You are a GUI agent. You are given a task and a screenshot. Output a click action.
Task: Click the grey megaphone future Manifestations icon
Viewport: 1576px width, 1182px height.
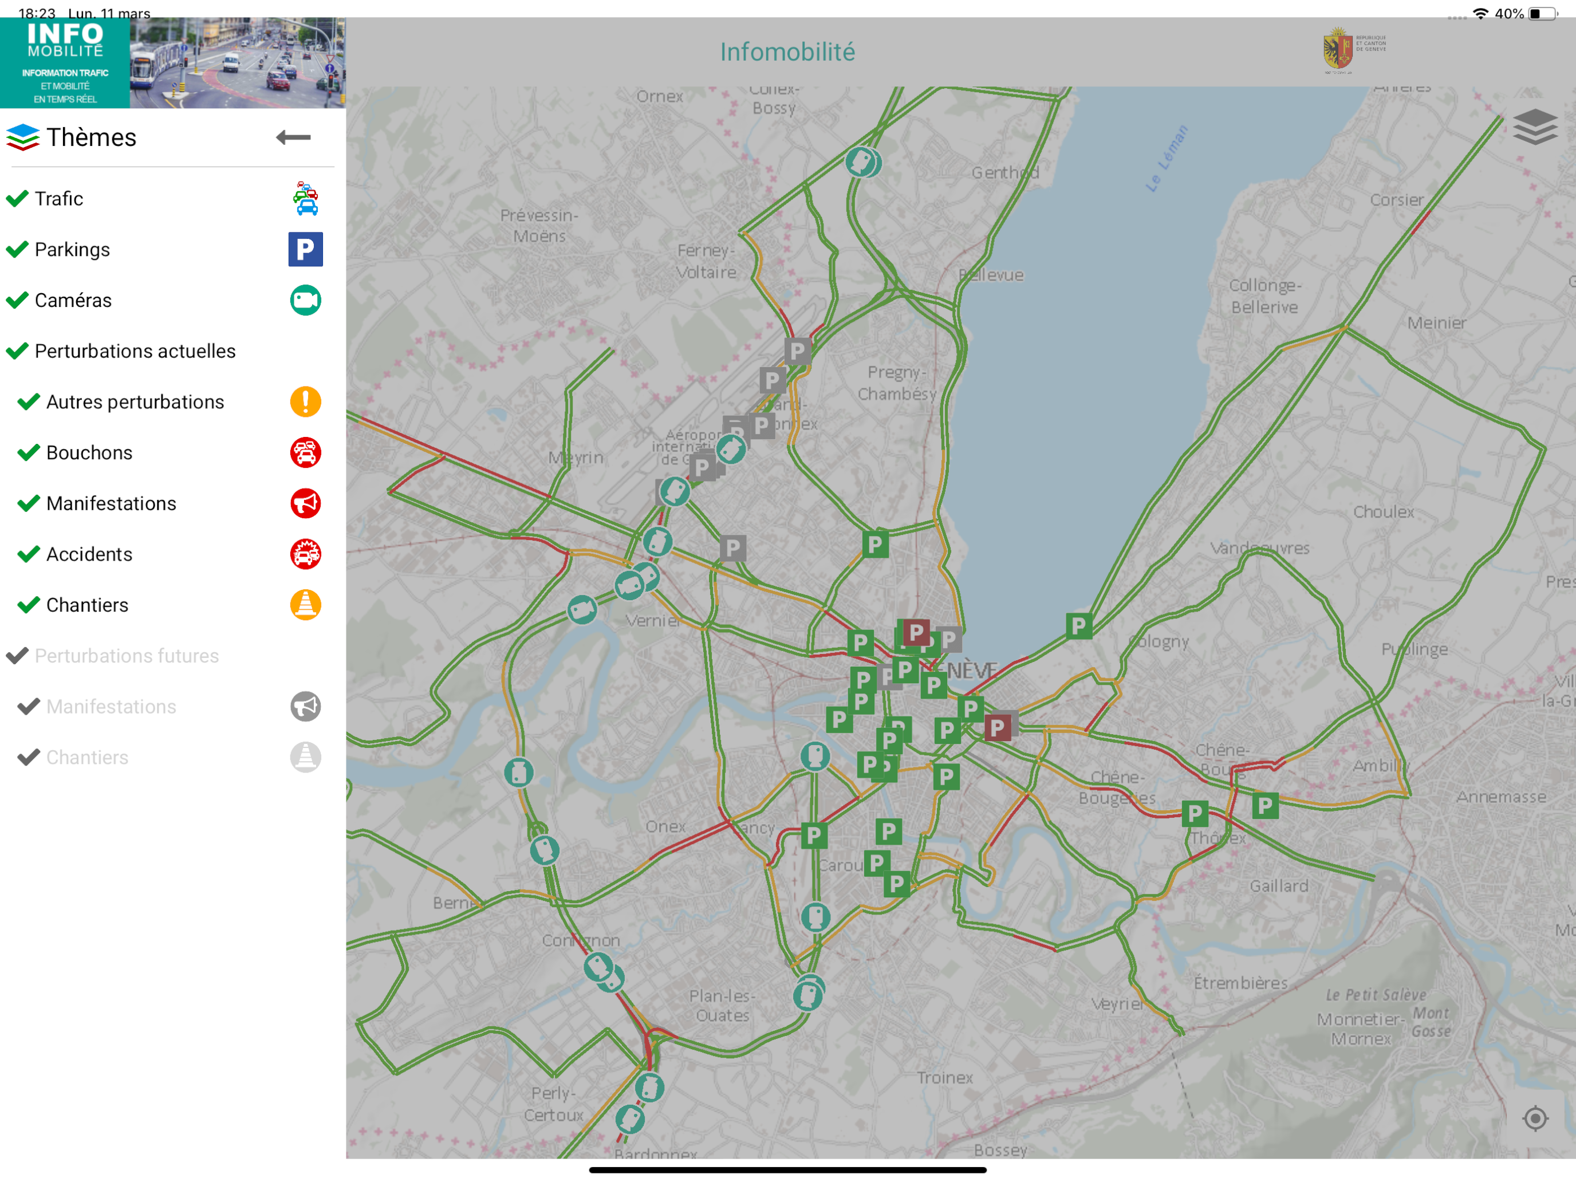[306, 706]
